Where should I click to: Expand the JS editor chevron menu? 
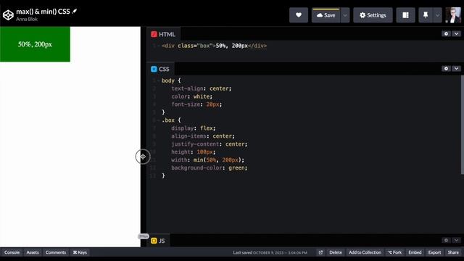(x=456, y=240)
